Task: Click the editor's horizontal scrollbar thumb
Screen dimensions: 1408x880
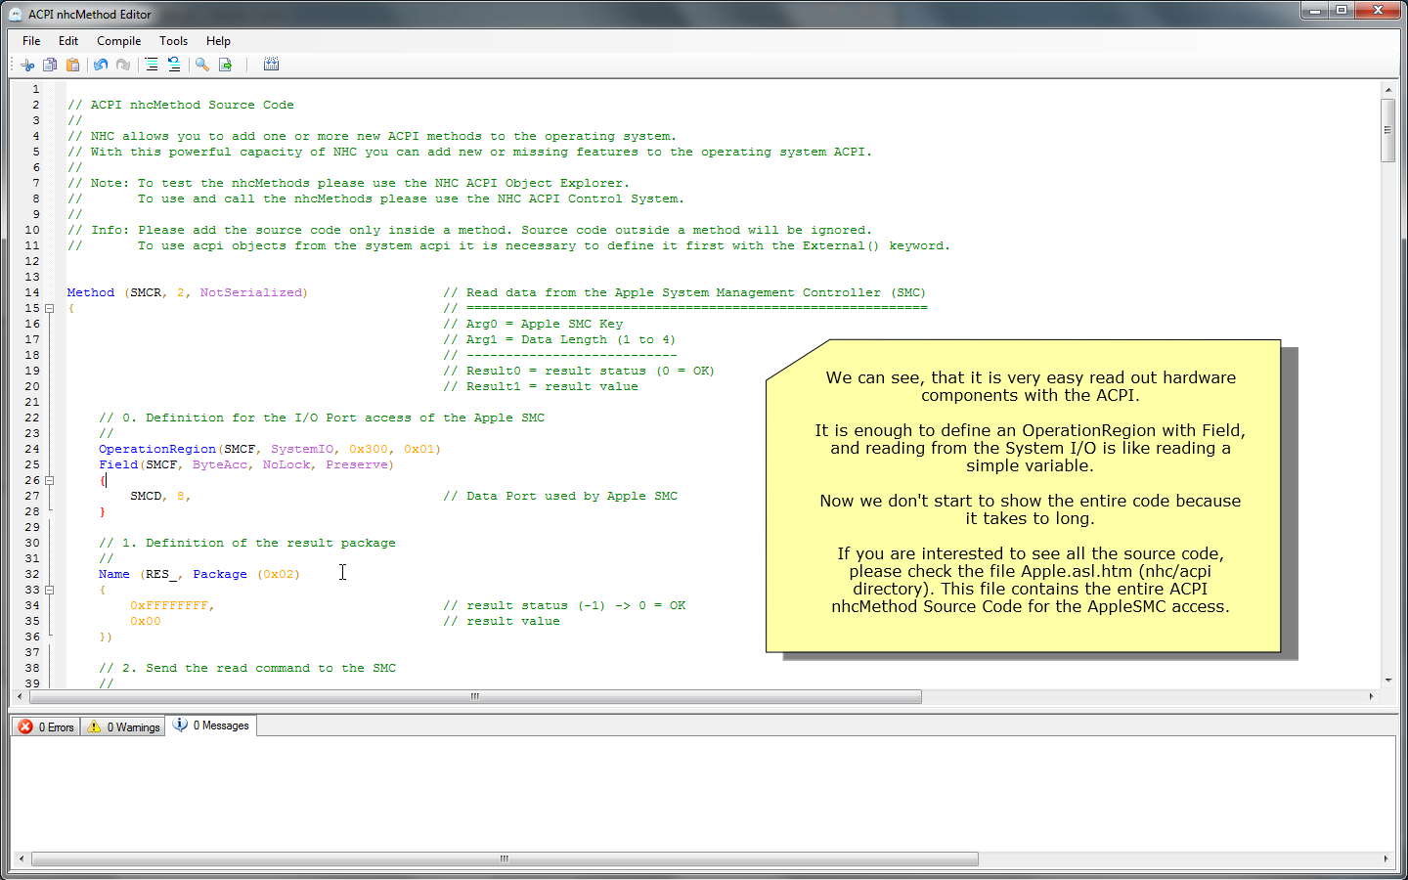Action: click(x=475, y=697)
